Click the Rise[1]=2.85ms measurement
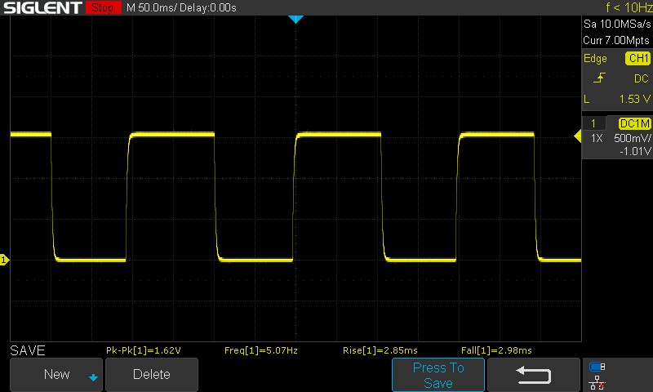Viewport: 653px width, 392px height. 380,350
